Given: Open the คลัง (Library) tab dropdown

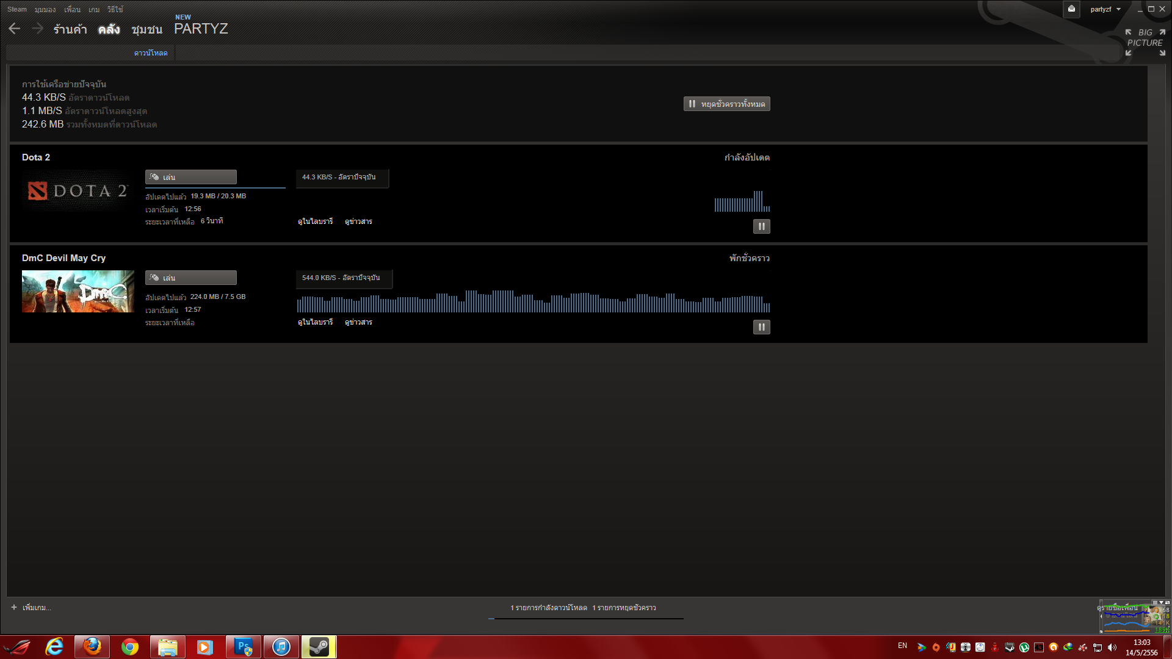Looking at the screenshot, I should [x=109, y=29].
